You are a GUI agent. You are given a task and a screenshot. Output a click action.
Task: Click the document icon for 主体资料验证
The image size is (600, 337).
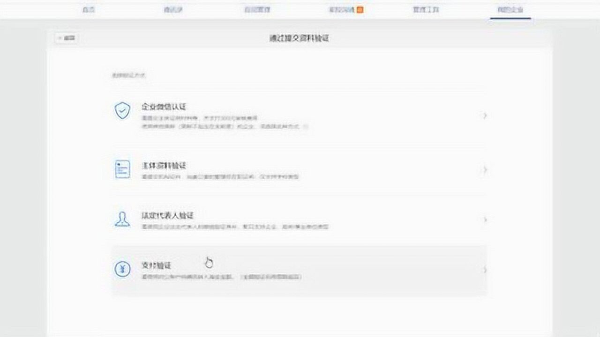pyautogui.click(x=122, y=169)
